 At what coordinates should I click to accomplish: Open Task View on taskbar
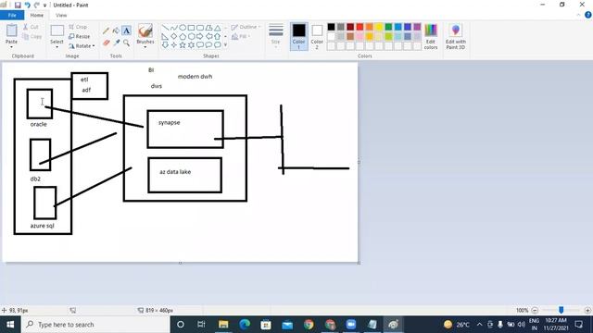201,325
